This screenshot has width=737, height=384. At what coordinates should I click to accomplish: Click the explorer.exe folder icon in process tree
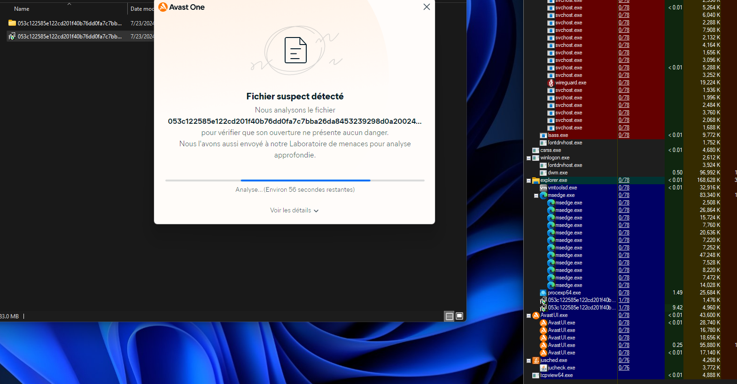click(x=535, y=180)
